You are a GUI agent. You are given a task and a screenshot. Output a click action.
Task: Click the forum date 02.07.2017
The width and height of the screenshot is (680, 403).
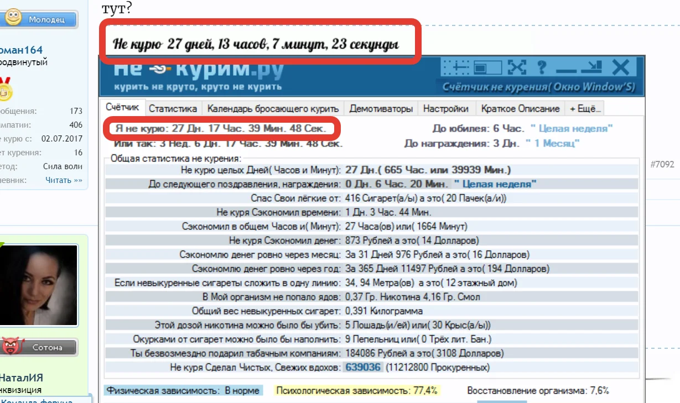(62, 139)
